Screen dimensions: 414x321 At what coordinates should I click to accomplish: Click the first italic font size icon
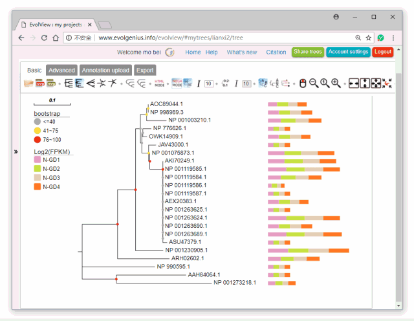[x=199, y=83]
